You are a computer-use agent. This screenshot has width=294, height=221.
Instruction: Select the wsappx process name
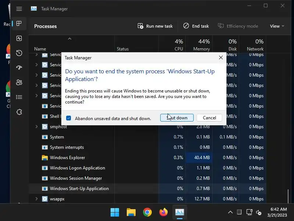57,199
